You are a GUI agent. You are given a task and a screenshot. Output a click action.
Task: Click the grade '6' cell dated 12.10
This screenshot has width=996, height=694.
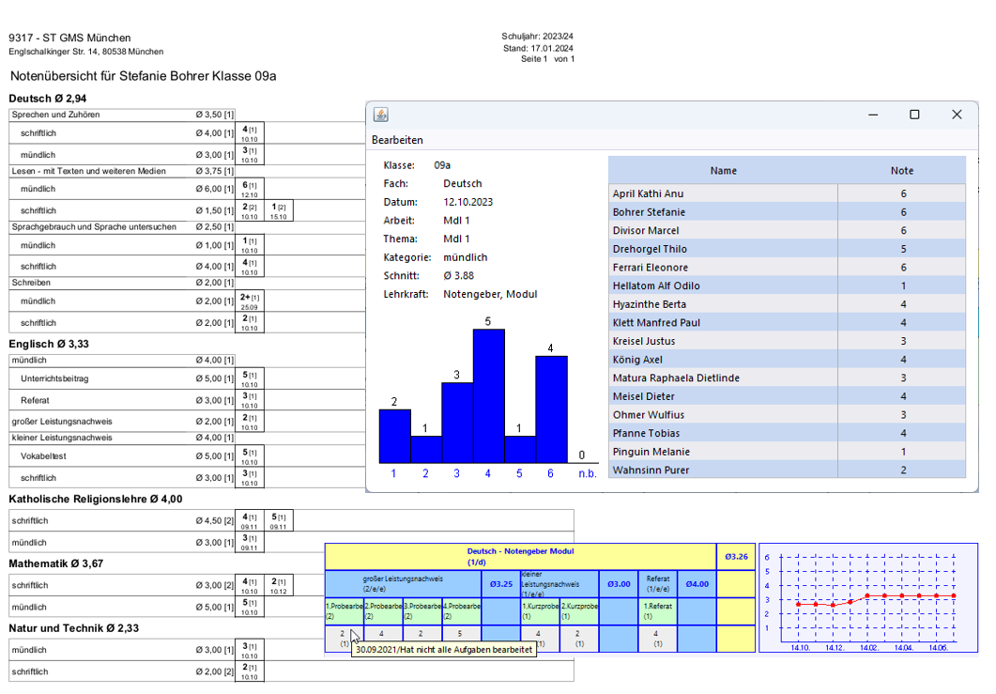[249, 190]
